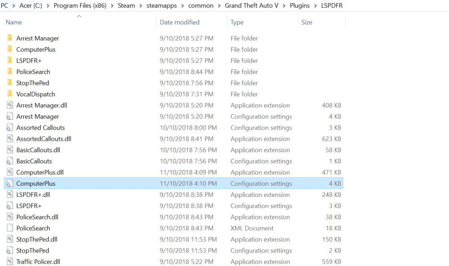Click the 9/10/2018 5:22 PM date cell
449x266 pixels.
tap(186, 262)
